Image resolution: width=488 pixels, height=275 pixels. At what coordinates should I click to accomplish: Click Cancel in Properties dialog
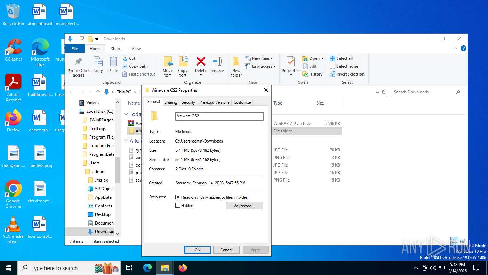[226, 250]
